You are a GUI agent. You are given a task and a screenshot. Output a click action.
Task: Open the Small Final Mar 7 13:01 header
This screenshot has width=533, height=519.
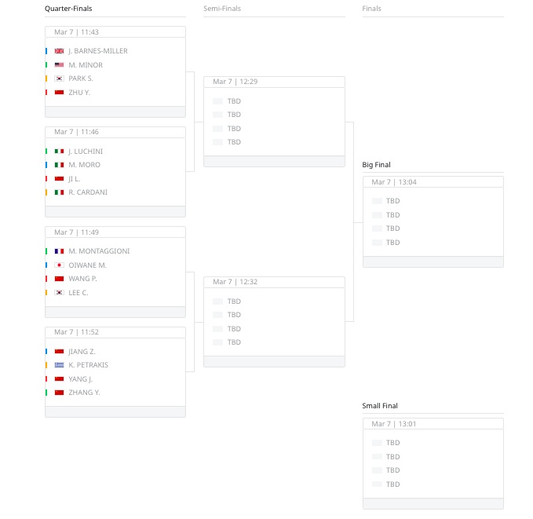pos(433,424)
